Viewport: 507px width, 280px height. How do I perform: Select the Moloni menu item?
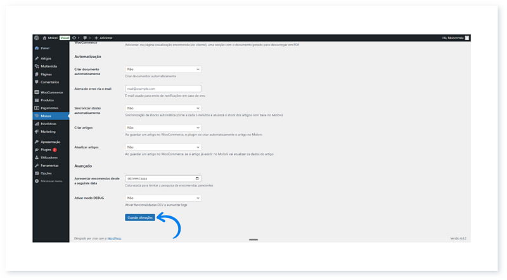point(46,116)
